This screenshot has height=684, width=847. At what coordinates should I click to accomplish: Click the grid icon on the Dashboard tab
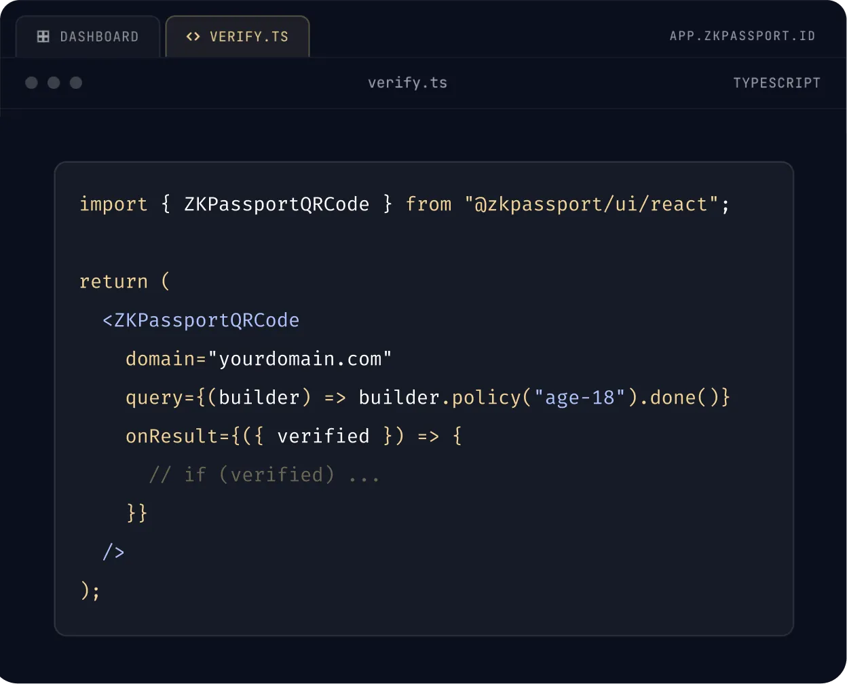pyautogui.click(x=43, y=37)
